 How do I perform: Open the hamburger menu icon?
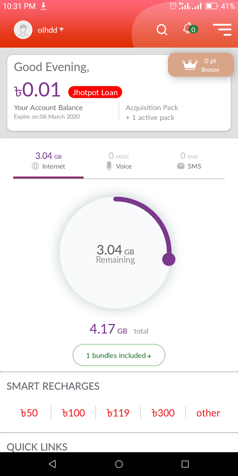222,30
